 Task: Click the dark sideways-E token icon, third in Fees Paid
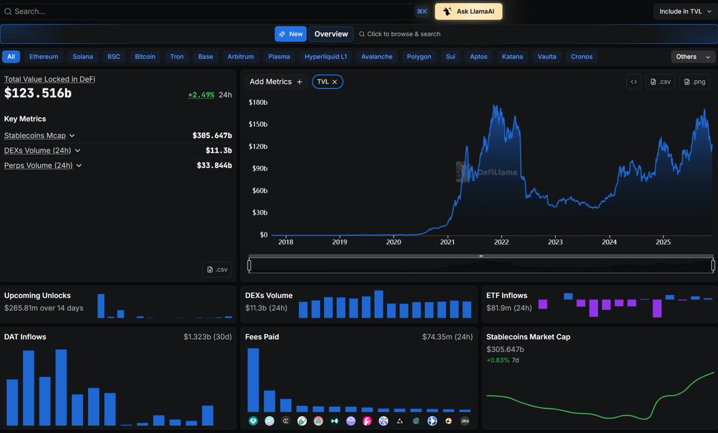[285, 421]
